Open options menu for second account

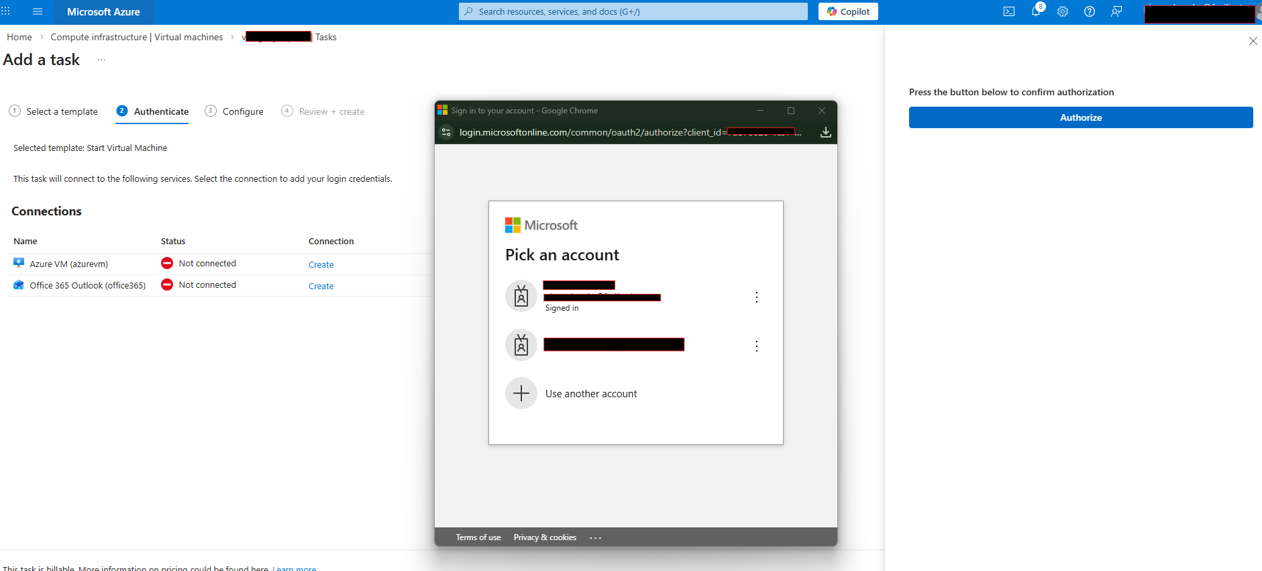(757, 346)
